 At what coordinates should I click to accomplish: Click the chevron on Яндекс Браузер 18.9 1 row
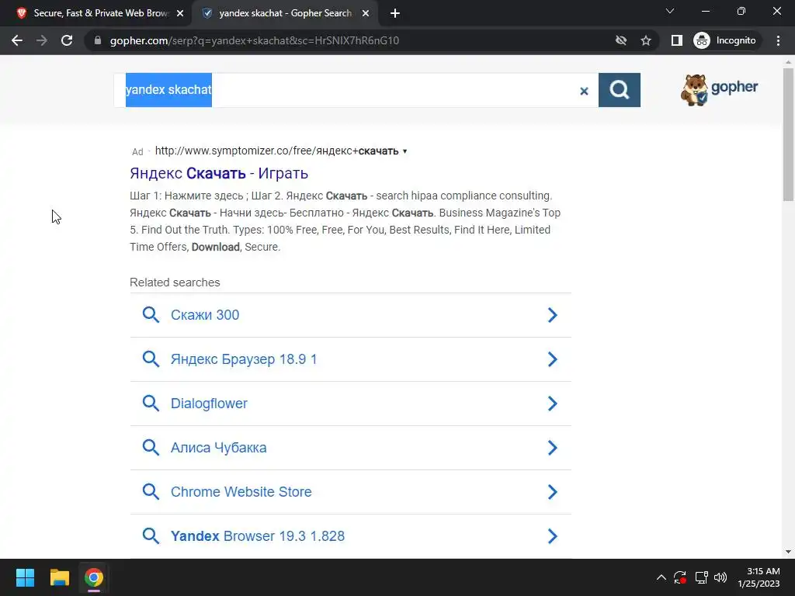pos(553,359)
